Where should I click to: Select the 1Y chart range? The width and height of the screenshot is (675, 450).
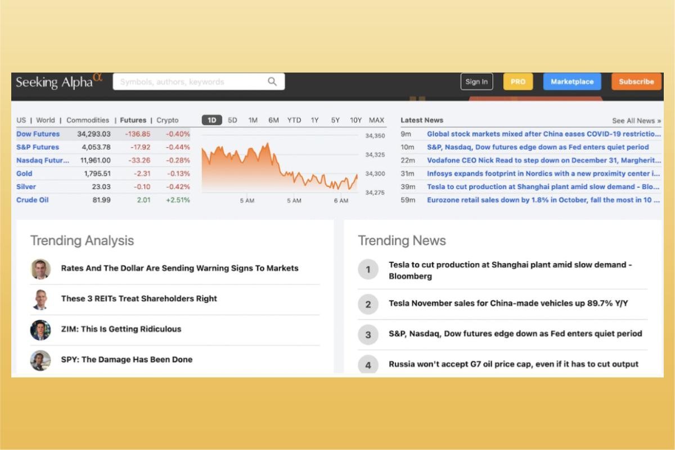(315, 120)
